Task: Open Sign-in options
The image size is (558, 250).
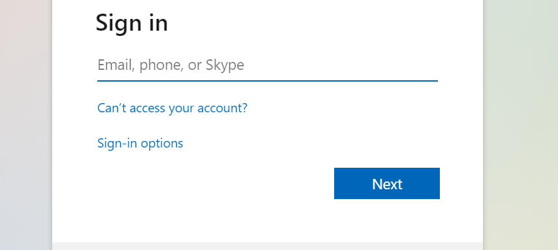Action: pyautogui.click(x=140, y=143)
